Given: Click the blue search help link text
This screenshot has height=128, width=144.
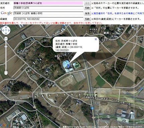Looking at the screenshot, I should click(118, 13).
